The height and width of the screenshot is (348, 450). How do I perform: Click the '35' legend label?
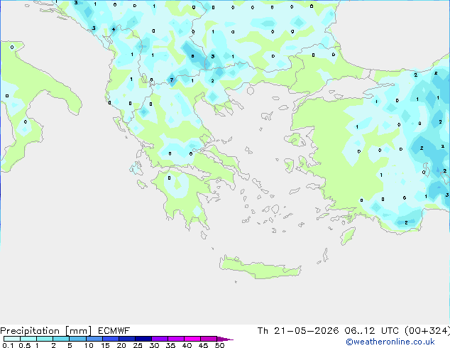(171, 345)
